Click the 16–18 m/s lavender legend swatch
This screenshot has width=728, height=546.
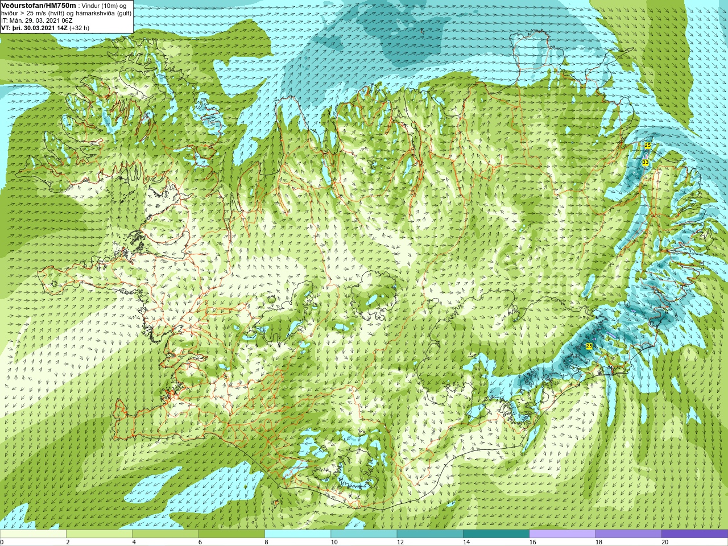click(562, 534)
